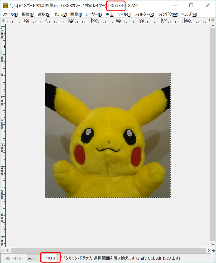Click the GIMP Wilber icon in the title bar
The width and height of the screenshot is (216, 263).
tap(5, 5)
